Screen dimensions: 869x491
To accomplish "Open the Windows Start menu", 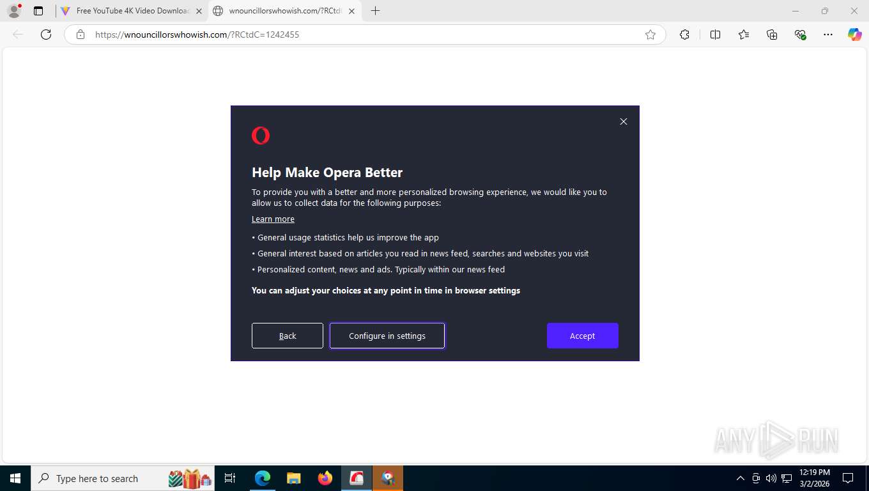I will 15,478.
